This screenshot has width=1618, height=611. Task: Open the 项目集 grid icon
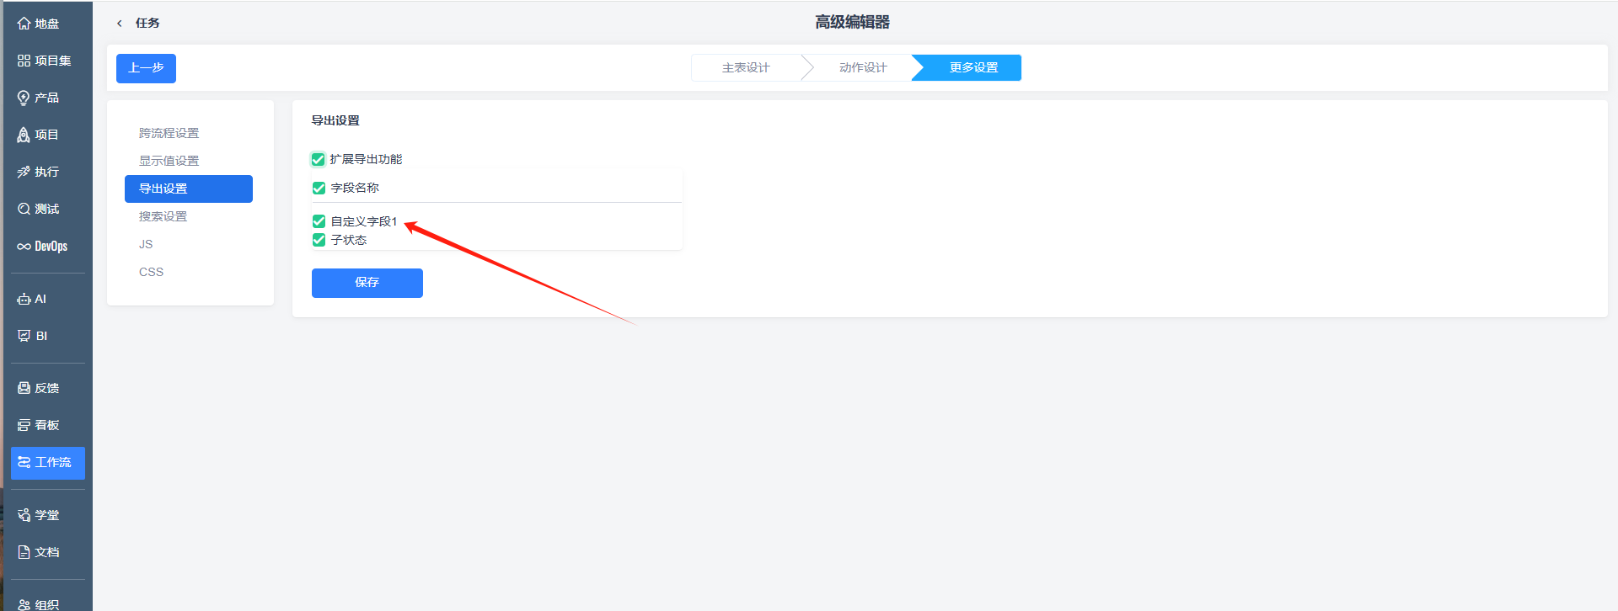(24, 61)
